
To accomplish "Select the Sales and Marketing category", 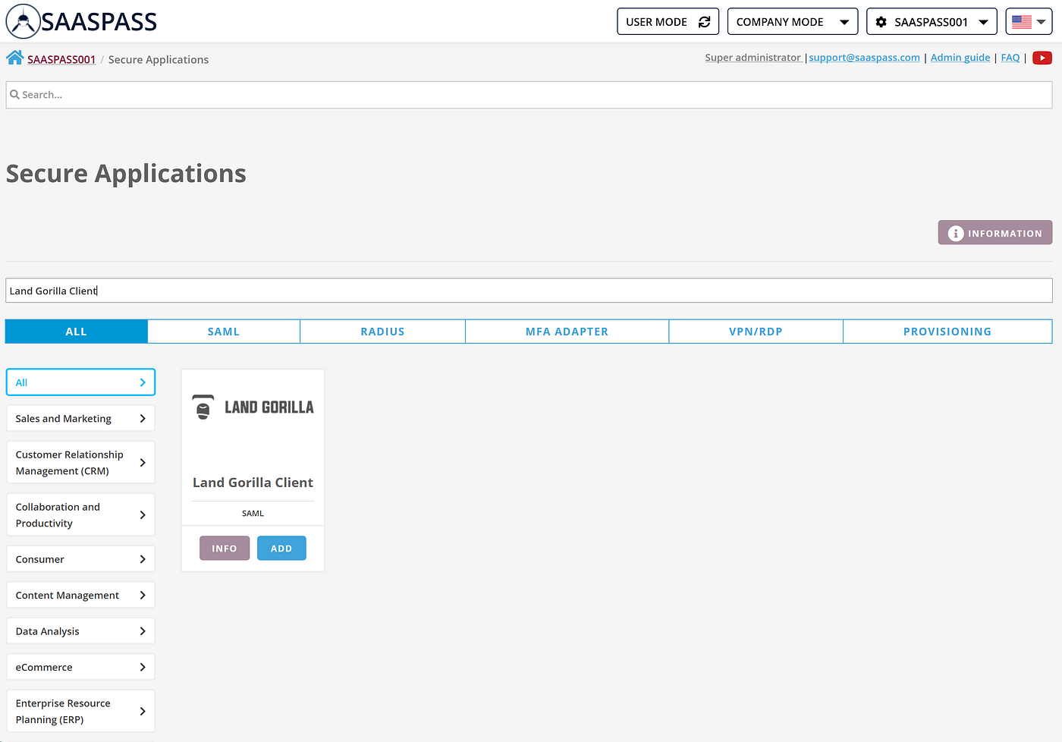I will coord(80,419).
